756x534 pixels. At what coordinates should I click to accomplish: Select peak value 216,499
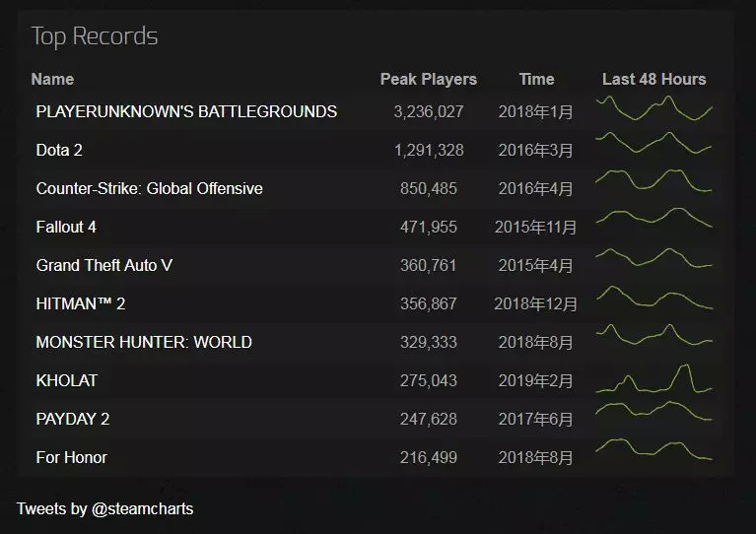(429, 457)
